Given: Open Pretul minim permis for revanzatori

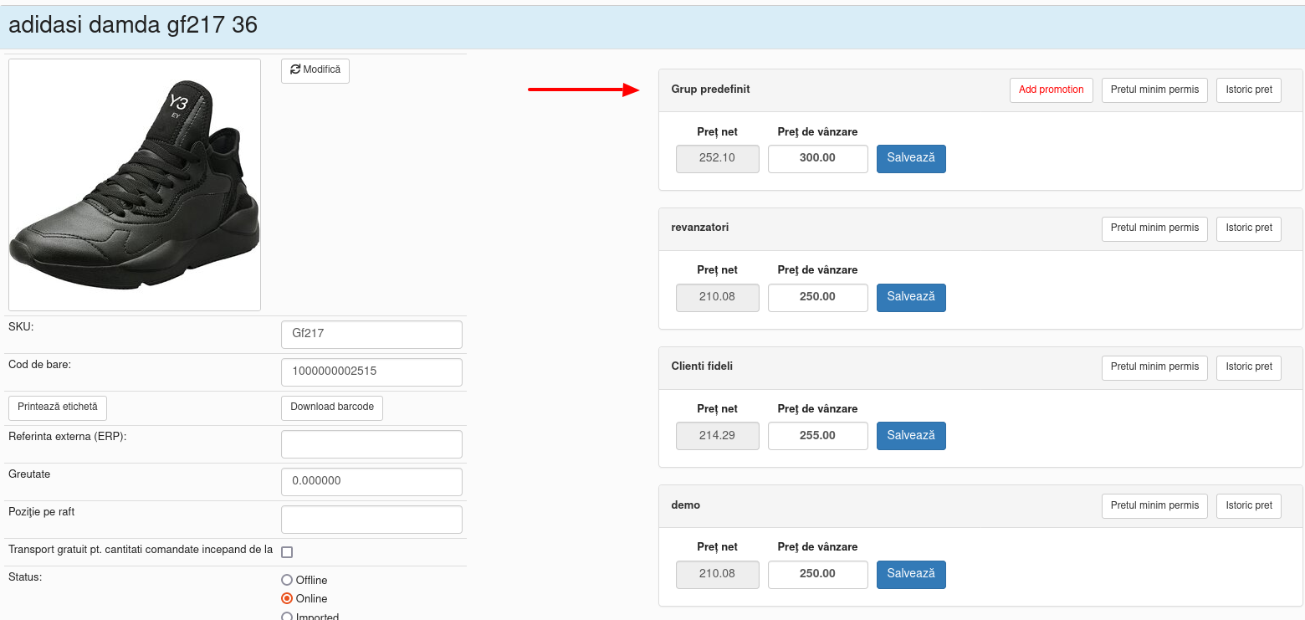Looking at the screenshot, I should point(1154,228).
